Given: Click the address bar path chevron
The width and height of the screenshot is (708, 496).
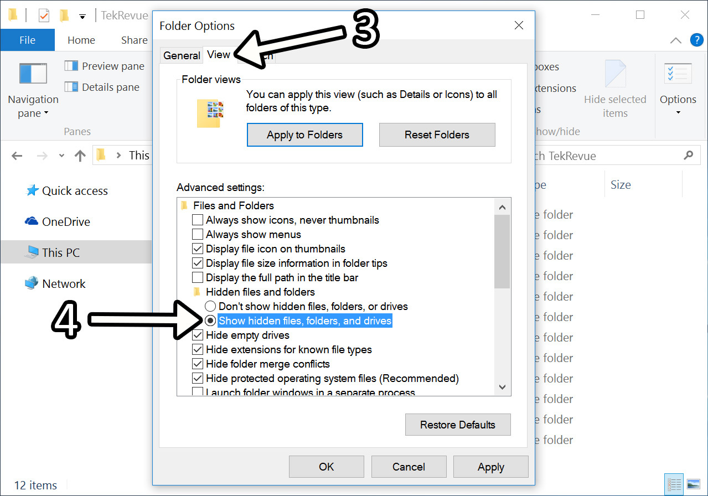Looking at the screenshot, I should 118,156.
